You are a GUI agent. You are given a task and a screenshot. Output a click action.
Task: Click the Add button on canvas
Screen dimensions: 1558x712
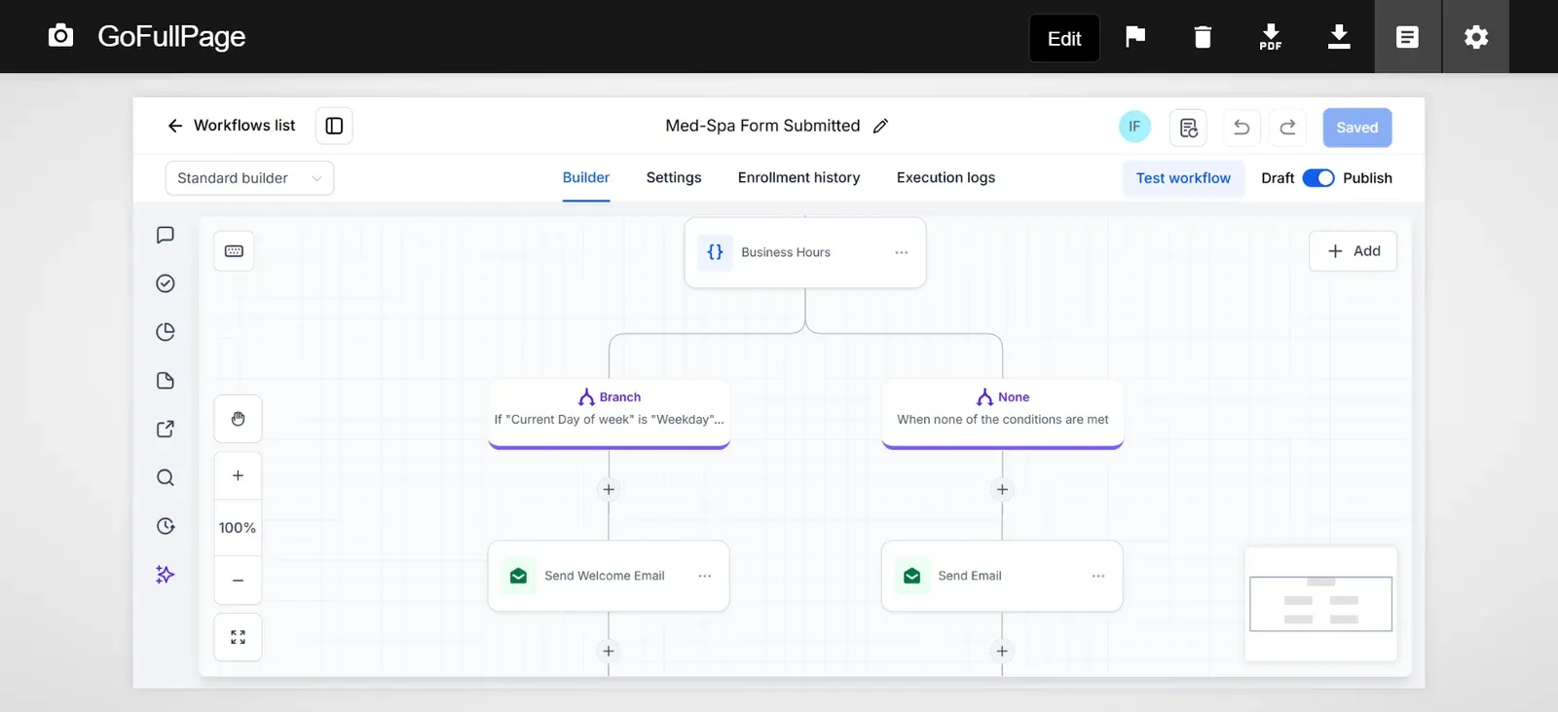coord(1354,251)
